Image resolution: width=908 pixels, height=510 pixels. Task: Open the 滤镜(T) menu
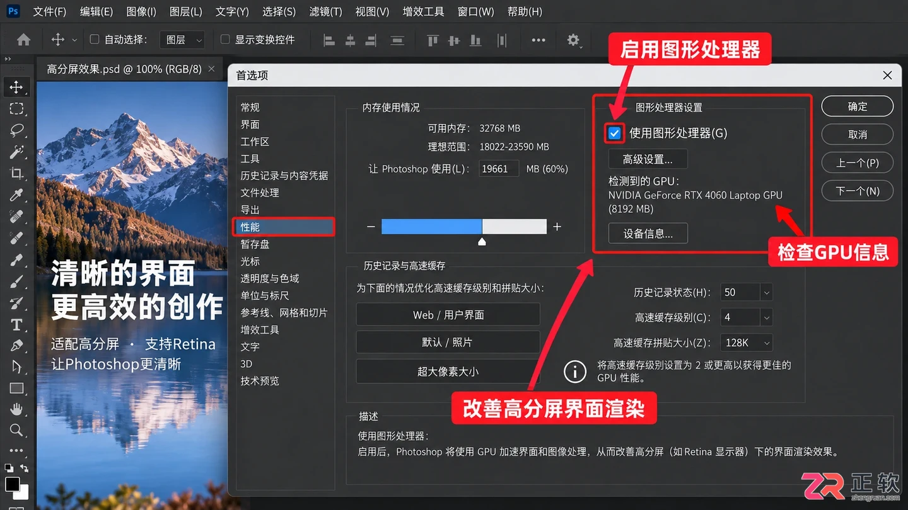click(x=326, y=11)
